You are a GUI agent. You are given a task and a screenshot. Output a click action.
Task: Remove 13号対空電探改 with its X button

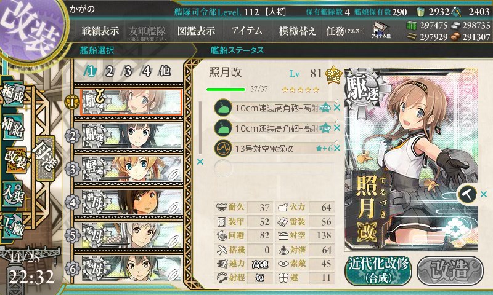(337, 148)
